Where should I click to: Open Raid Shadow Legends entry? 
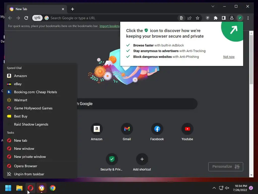point(40,124)
